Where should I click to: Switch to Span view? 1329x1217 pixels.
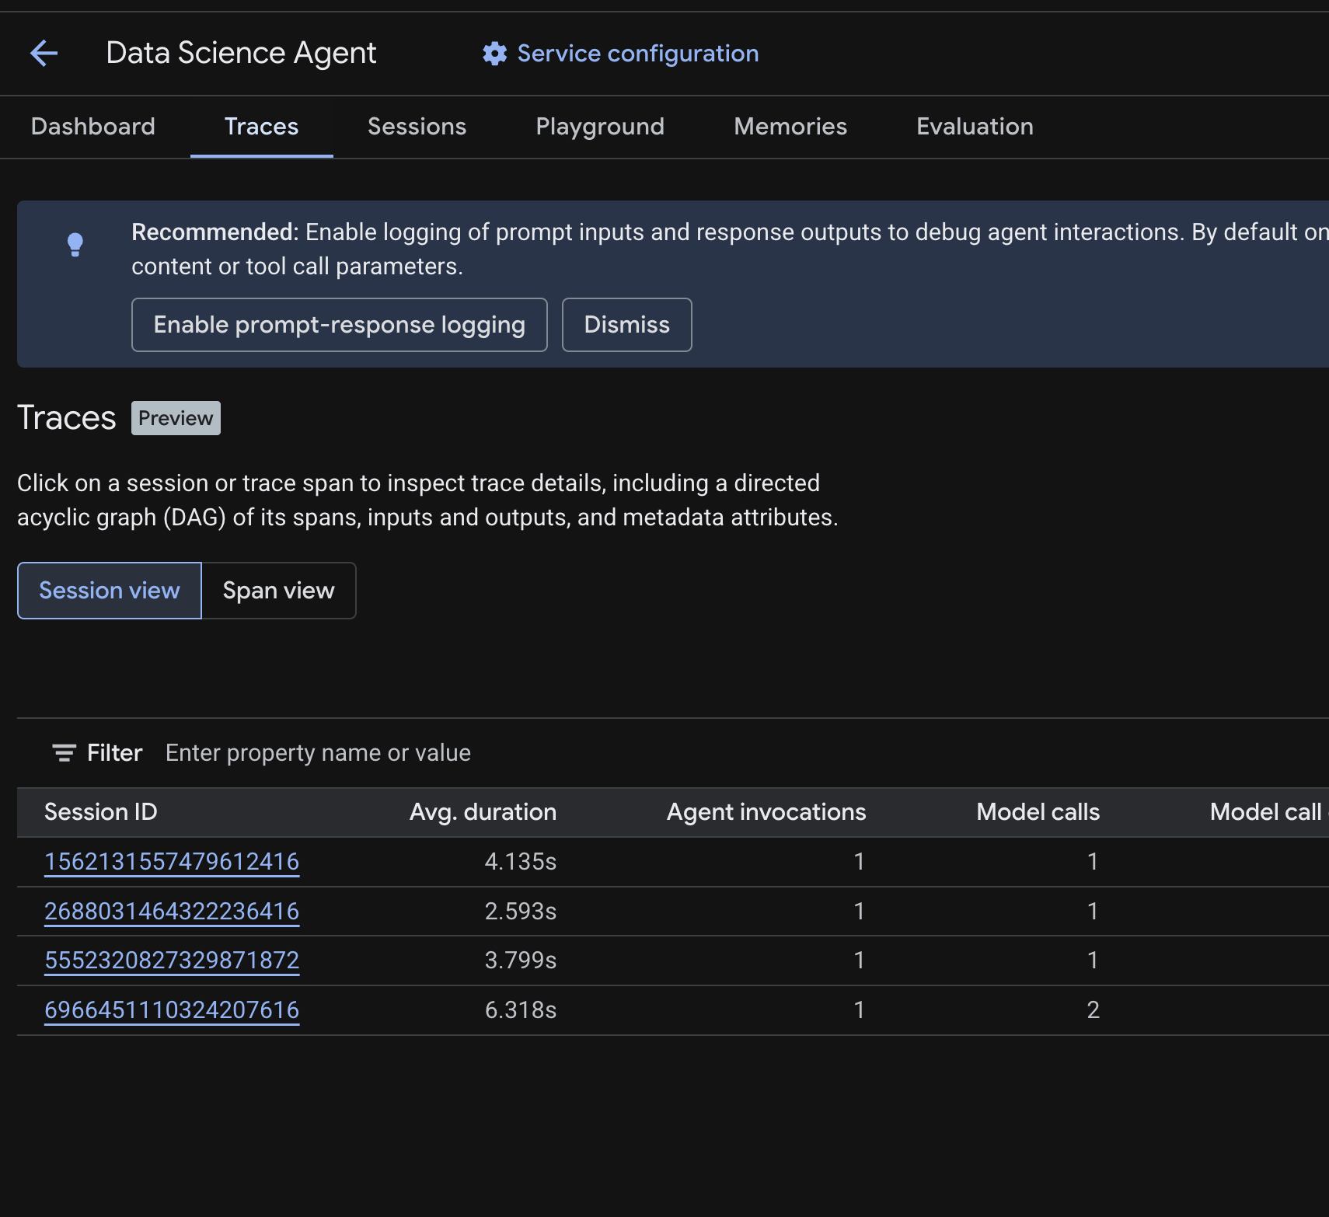pos(278,591)
